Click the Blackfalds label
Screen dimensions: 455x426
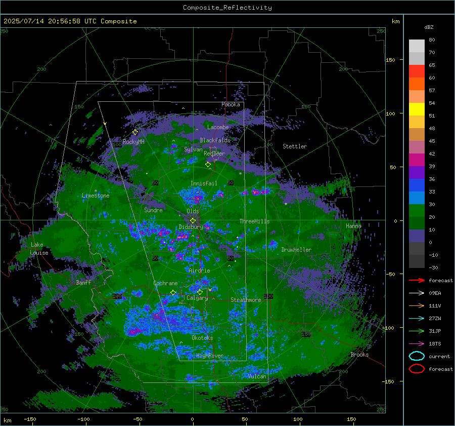[215, 140]
